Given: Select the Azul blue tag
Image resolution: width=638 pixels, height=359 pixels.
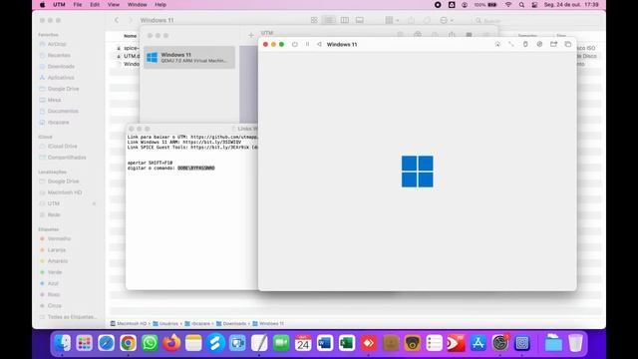Looking at the screenshot, I should coord(53,283).
